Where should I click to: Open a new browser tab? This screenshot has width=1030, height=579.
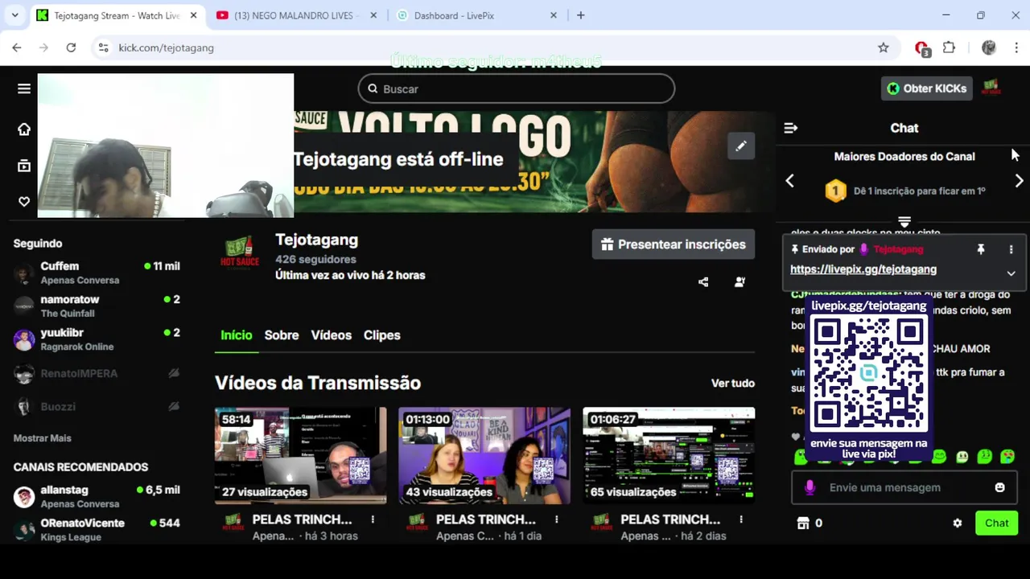(580, 15)
